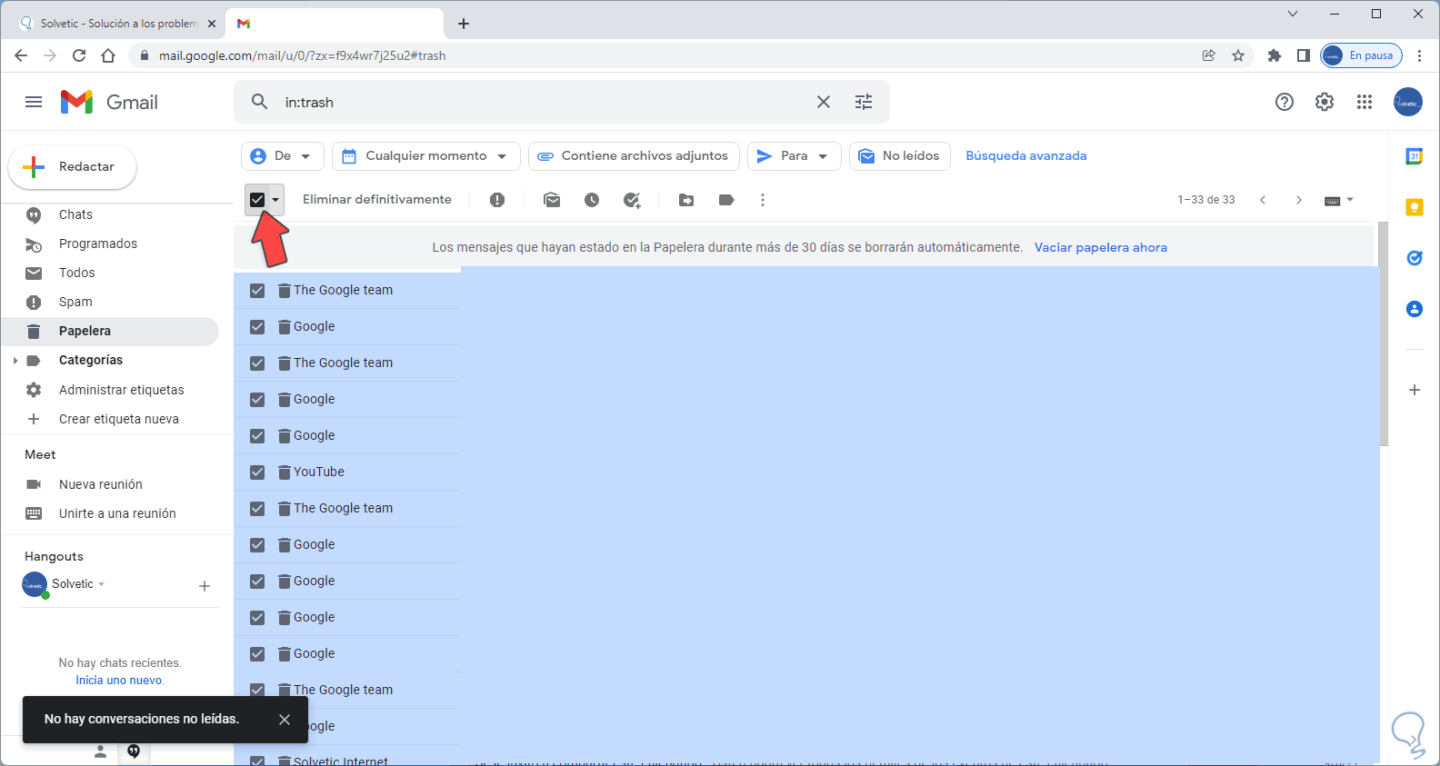Uncheck the Google message above YouTube
This screenshot has height=766, width=1440.
[x=257, y=436]
